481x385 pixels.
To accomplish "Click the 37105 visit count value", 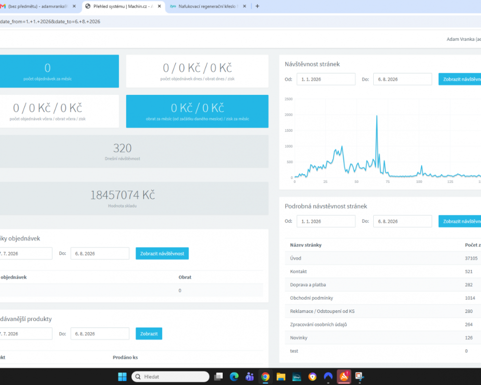I will [x=471, y=258].
